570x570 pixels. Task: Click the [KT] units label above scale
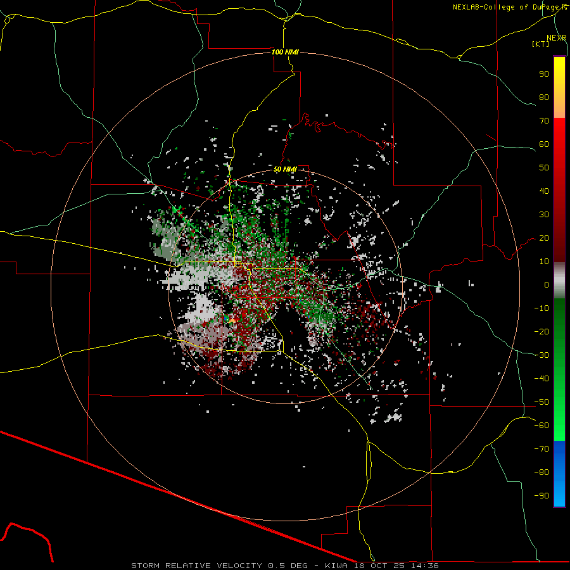tap(540, 44)
